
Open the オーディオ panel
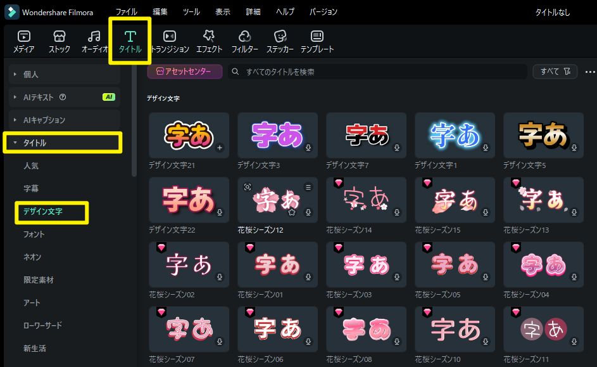(94, 41)
